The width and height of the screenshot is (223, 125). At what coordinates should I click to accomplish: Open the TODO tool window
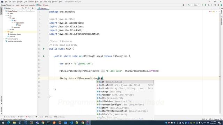pyautogui.click(x=21, y=117)
